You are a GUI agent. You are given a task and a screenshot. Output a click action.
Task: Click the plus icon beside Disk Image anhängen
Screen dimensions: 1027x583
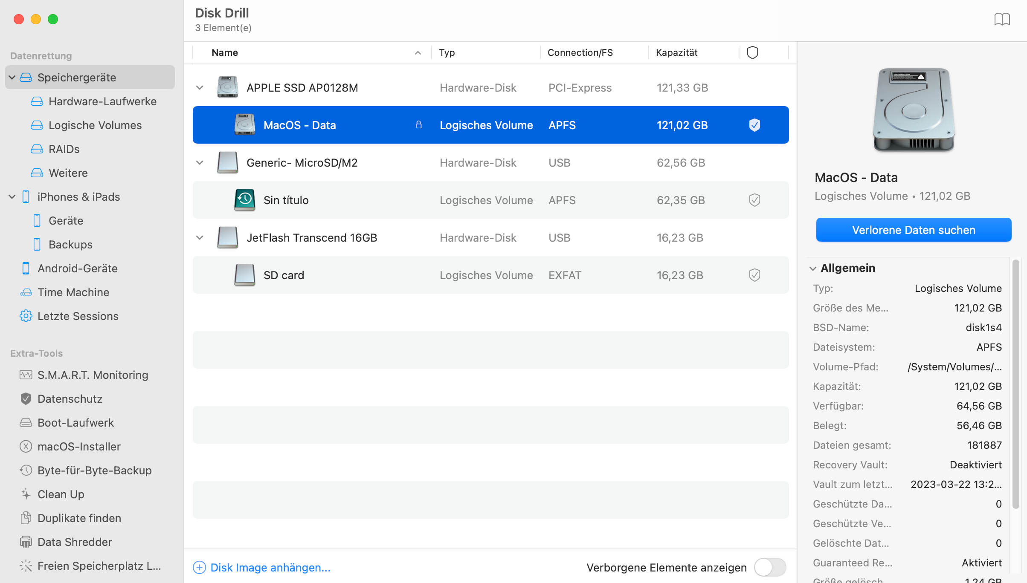coord(199,568)
